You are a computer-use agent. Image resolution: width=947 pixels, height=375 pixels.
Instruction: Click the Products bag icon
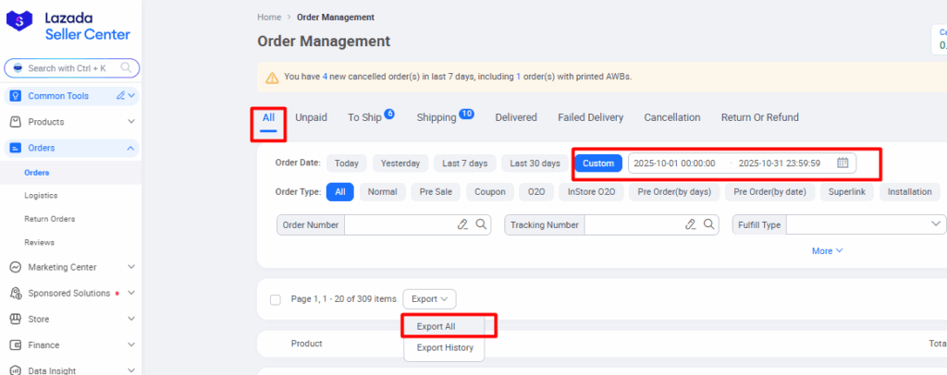click(x=16, y=122)
